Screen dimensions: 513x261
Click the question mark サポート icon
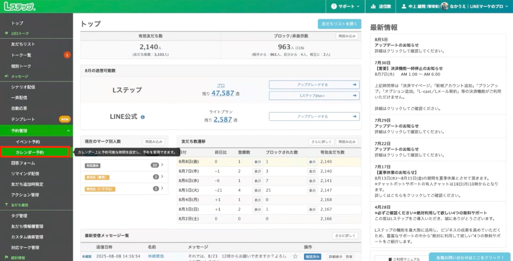point(334,6)
